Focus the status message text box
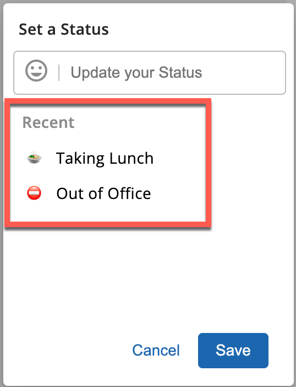 (150, 73)
